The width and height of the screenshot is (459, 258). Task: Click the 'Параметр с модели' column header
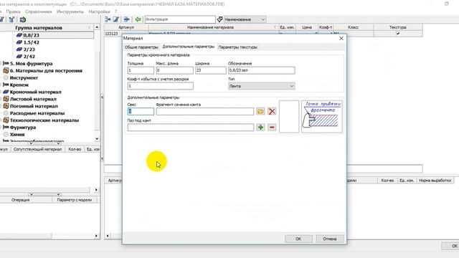tap(75, 200)
